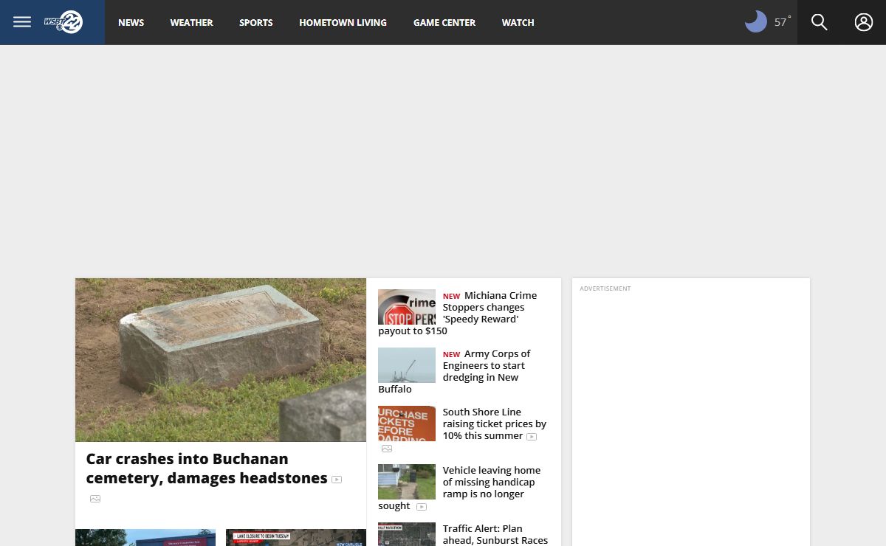886x546 pixels.
Task: Click the WSBT 22 station logo
Action: (x=63, y=22)
